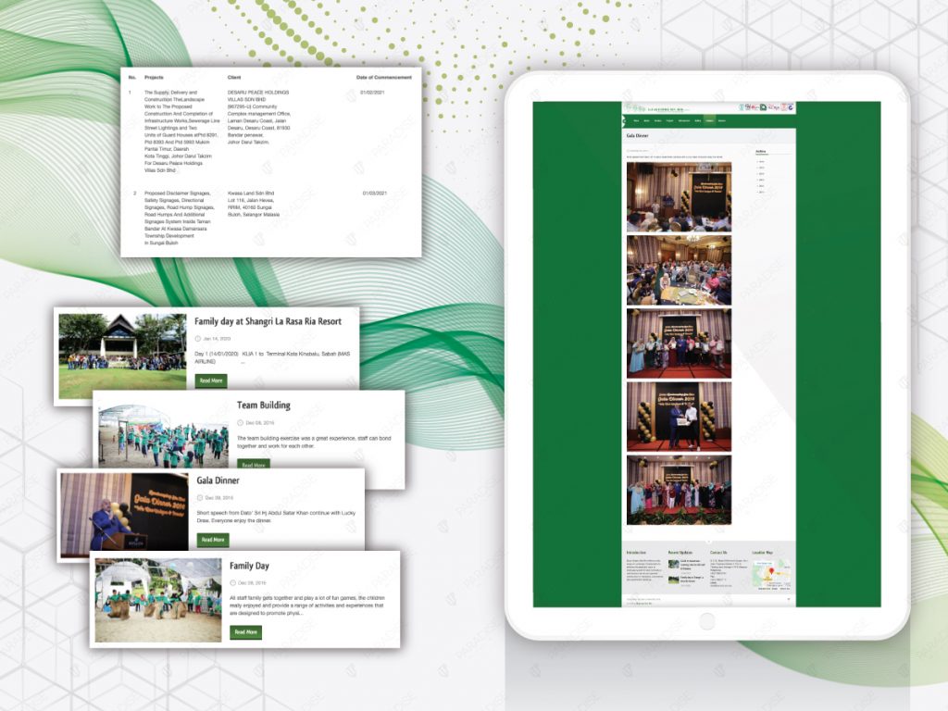Viewport: 948px width, 711px height.
Task: Open the 'Family Day' card title
Action: tap(249, 566)
